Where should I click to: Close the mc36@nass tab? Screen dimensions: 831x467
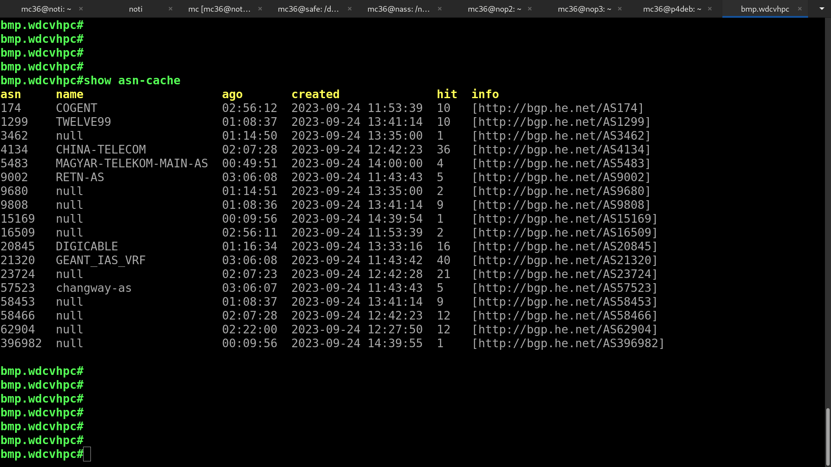440,9
